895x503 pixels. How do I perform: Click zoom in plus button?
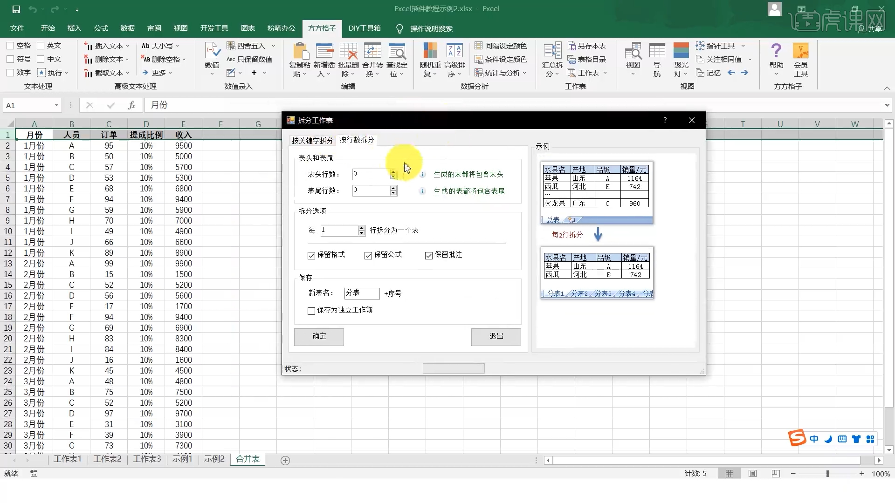click(x=862, y=474)
